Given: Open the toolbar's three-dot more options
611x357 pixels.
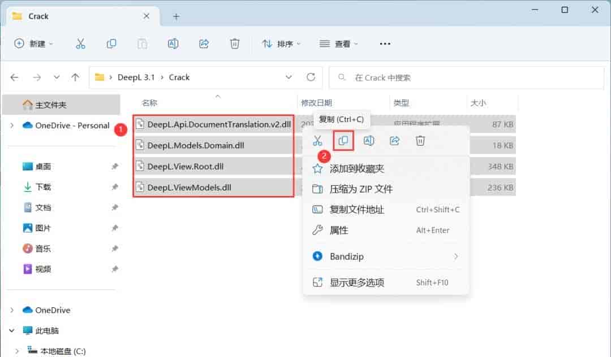Looking at the screenshot, I should (385, 43).
